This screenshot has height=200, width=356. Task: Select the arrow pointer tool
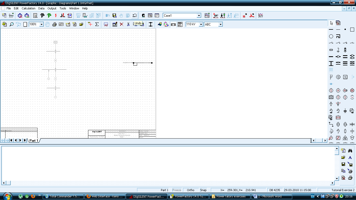coord(331,23)
